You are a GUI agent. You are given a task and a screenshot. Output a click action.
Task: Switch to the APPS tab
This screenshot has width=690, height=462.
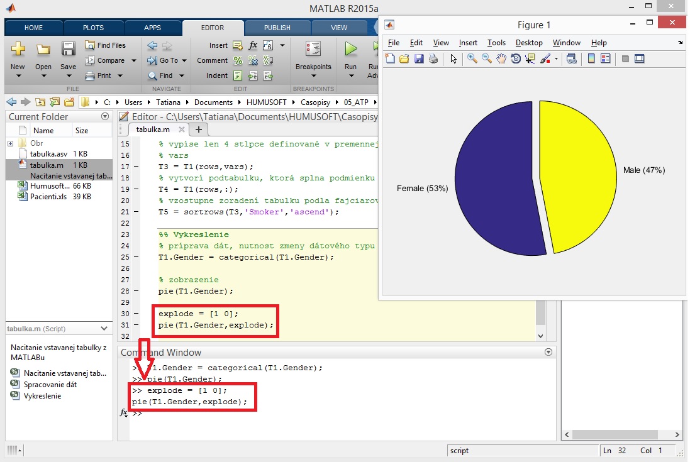point(152,28)
